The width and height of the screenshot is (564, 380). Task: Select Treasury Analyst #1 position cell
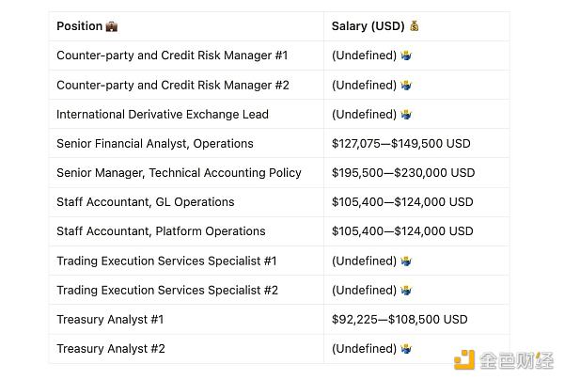111,319
